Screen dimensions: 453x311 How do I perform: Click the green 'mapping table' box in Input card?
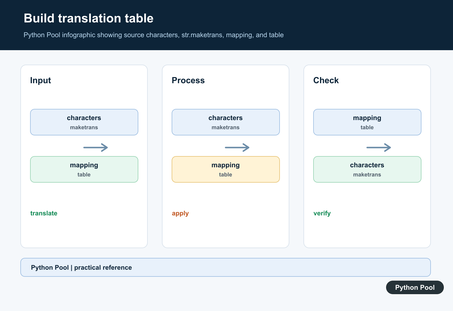pyautogui.click(x=84, y=169)
